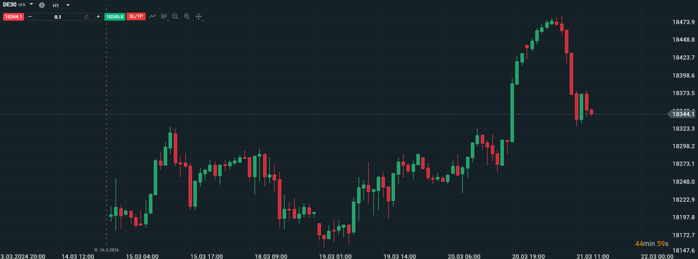Click the 0.1 volume input field
Screen dimensions: 698x259
(x=58, y=17)
